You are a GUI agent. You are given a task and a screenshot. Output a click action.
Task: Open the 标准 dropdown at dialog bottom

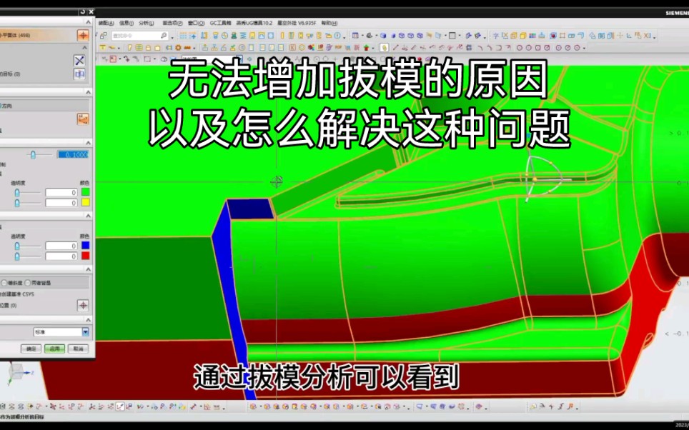61,331
